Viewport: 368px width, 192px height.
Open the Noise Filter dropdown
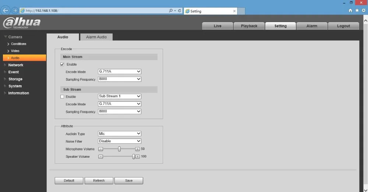coord(120,141)
